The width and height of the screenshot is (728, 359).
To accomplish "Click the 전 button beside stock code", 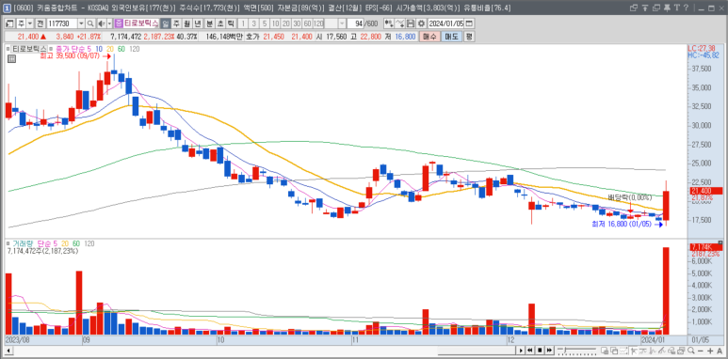I will [40, 23].
